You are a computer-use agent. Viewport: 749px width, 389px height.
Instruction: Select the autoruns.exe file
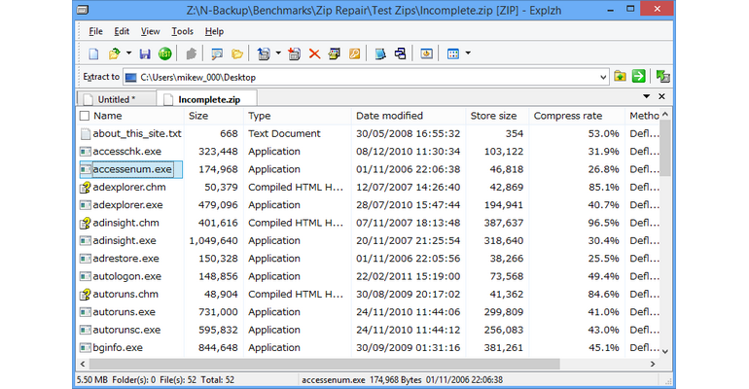(124, 312)
